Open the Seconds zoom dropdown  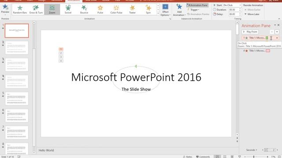(x=252, y=150)
